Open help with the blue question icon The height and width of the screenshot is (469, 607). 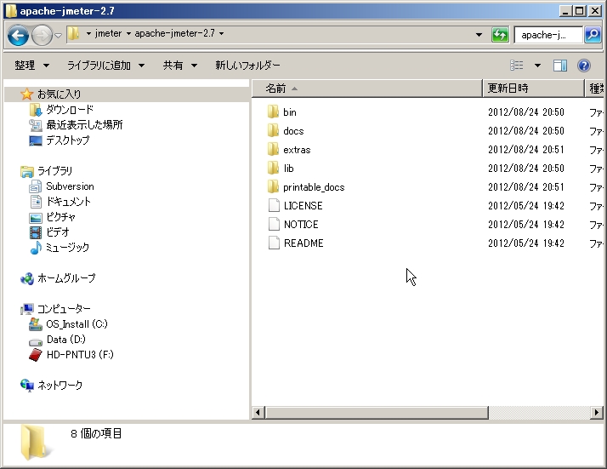click(x=583, y=66)
